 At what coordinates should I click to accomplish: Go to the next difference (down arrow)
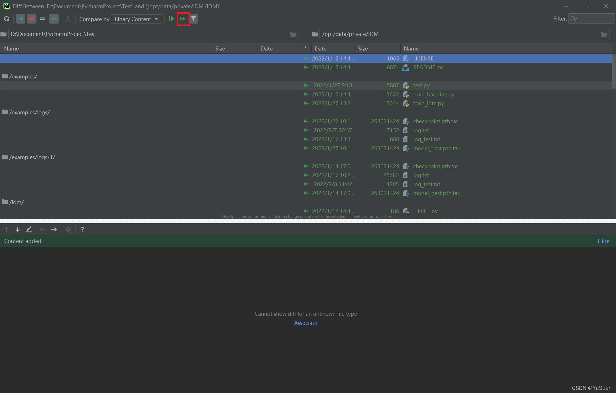pos(18,229)
